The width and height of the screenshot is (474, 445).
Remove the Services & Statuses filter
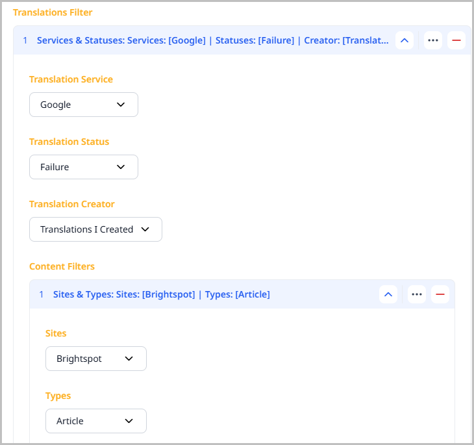pyautogui.click(x=456, y=40)
